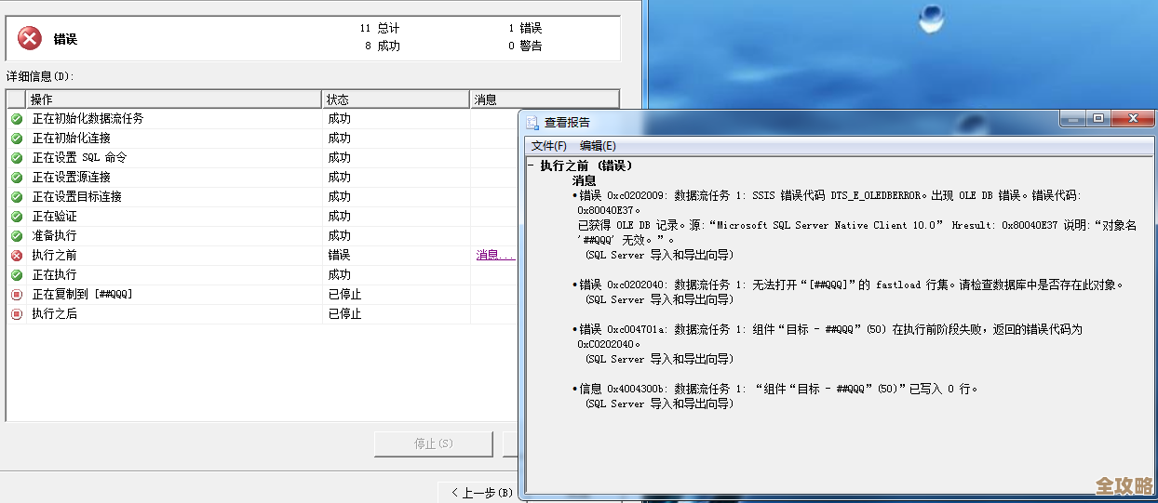Select row 正在初始化数据流任务
The image size is (1158, 503).
coord(263,119)
